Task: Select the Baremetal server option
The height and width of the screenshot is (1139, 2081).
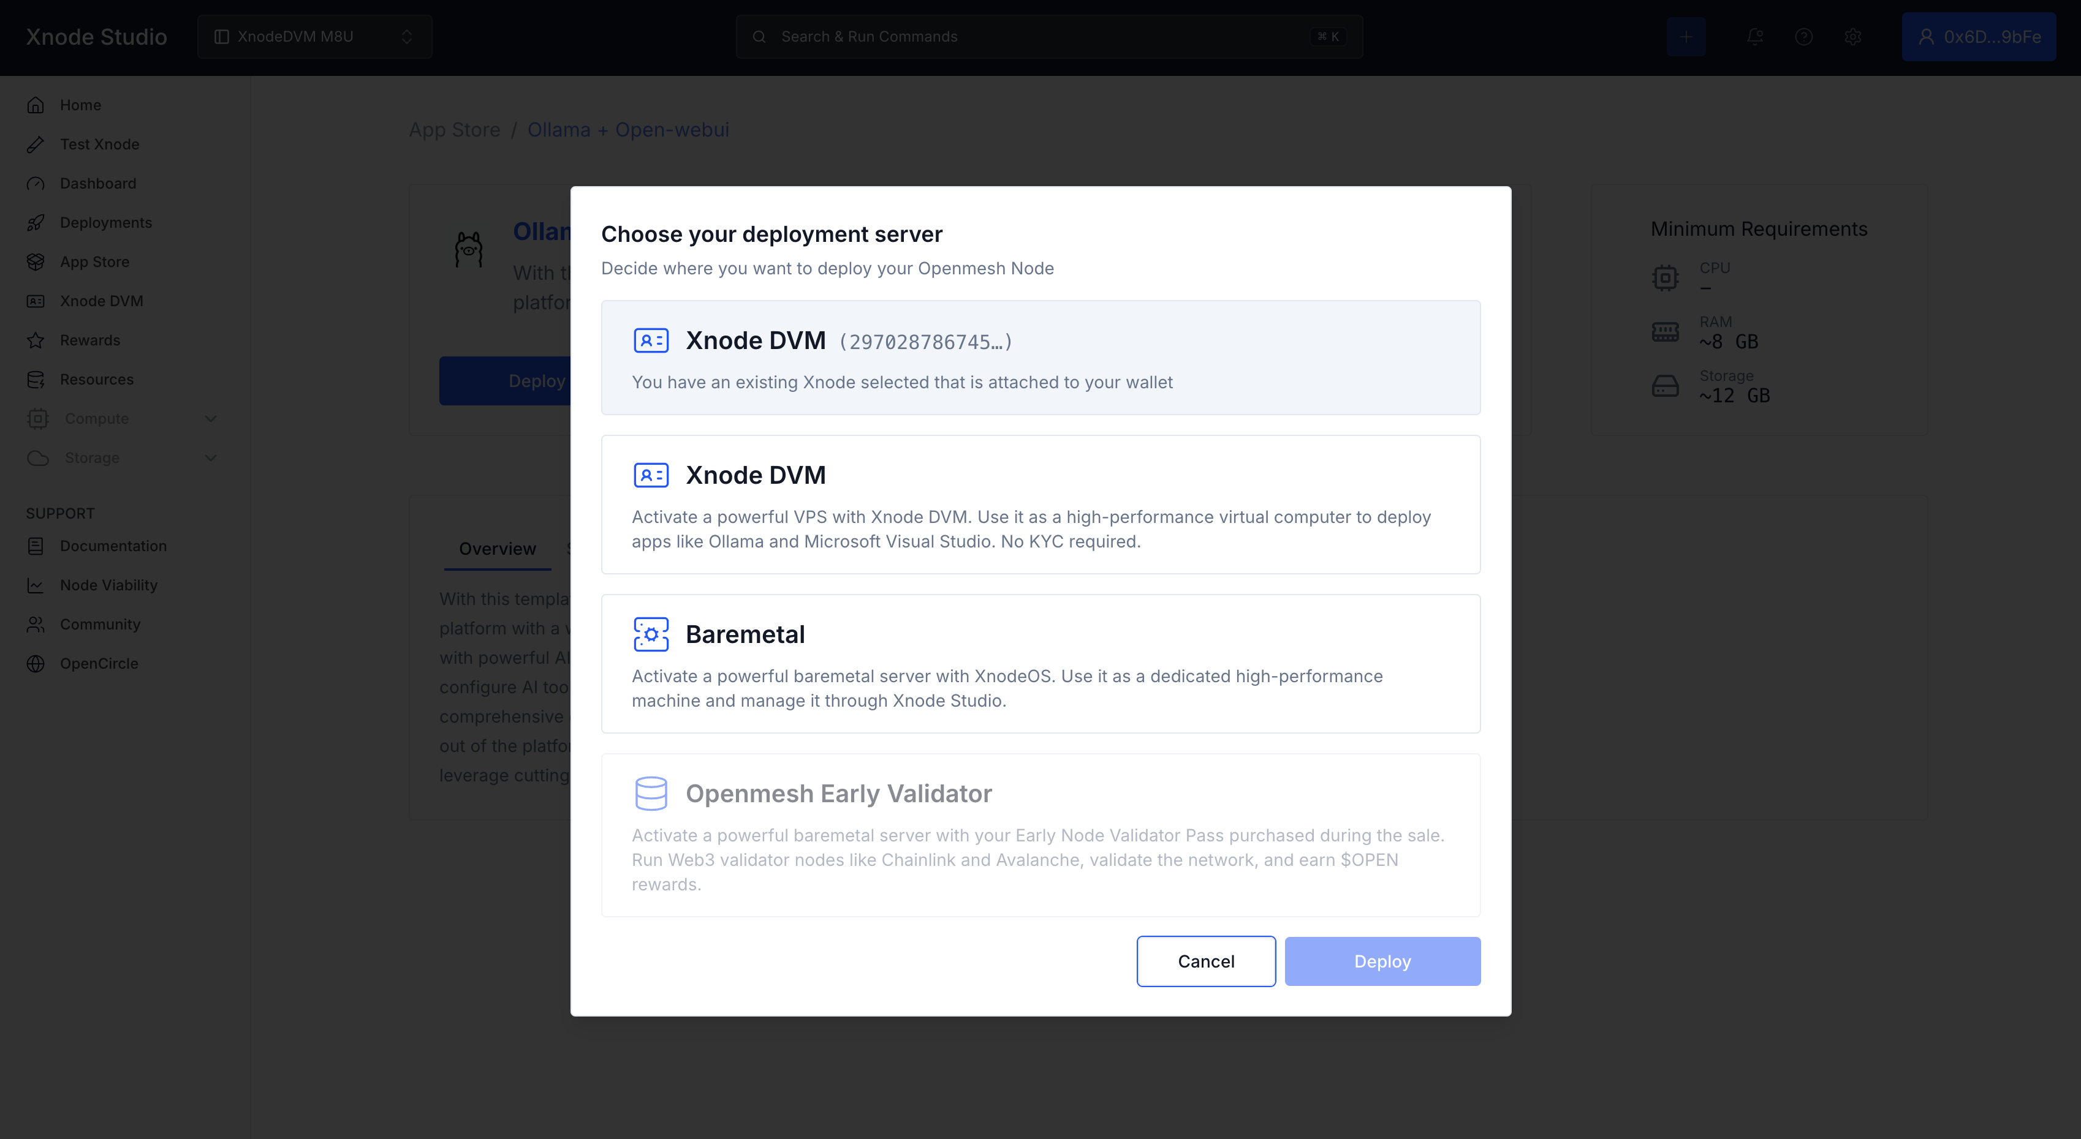Action: (x=1040, y=664)
